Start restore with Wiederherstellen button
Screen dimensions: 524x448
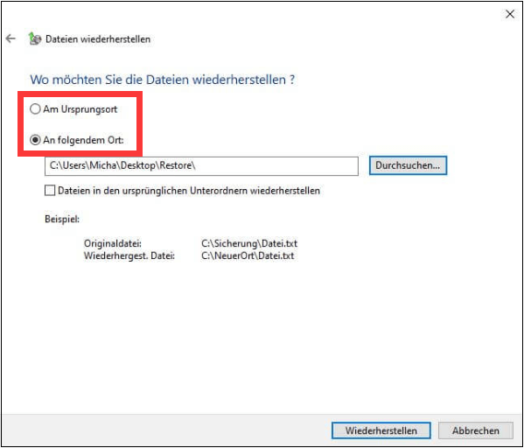pyautogui.click(x=381, y=430)
